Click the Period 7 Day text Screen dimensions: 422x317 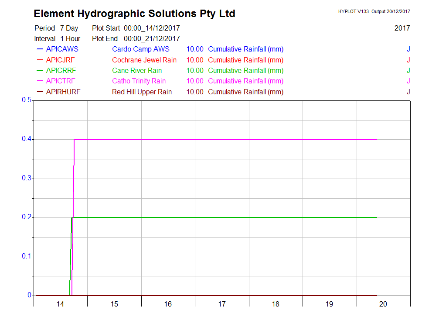point(56,28)
